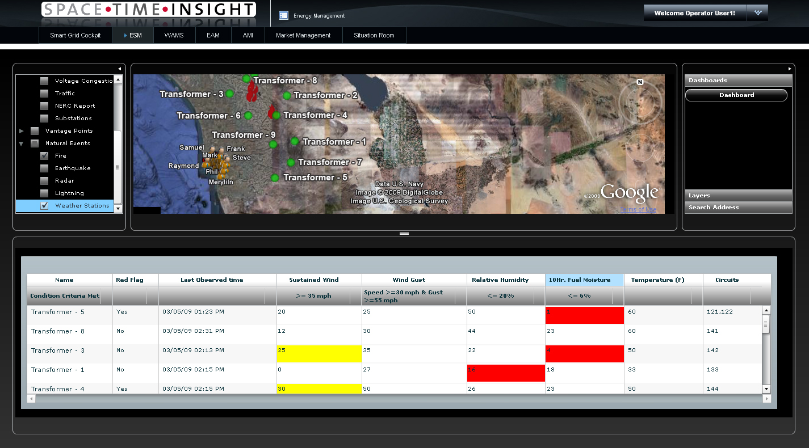Click the layer tree scrollbar down arrow

click(x=118, y=209)
